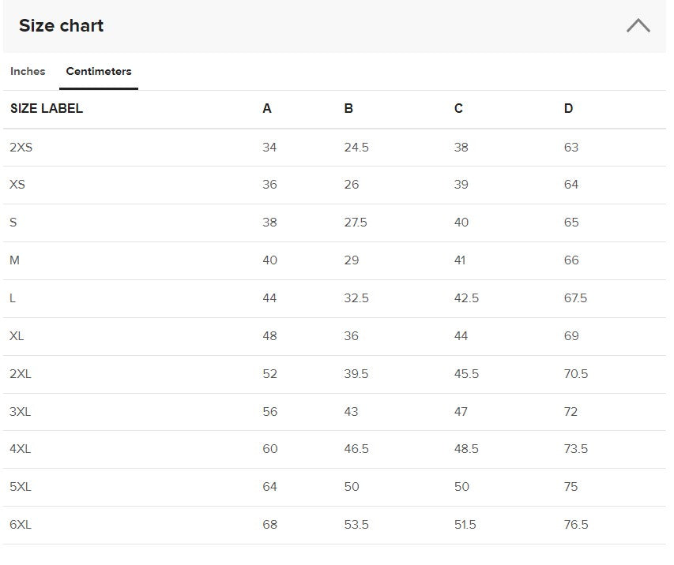The height and width of the screenshot is (565, 674).
Task: Click column header B
Action: tap(348, 109)
